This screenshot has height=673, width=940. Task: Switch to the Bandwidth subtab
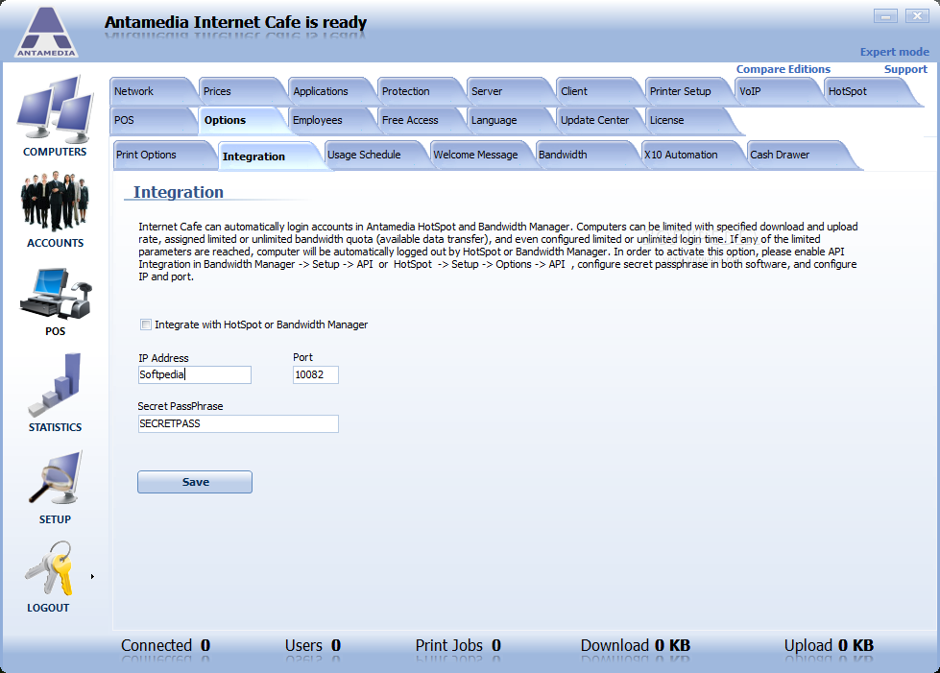588,155
